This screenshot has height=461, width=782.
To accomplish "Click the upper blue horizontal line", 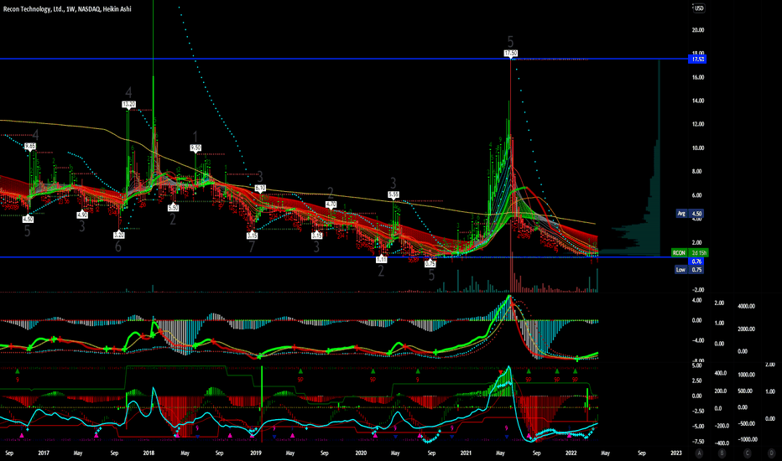I will 344,59.
